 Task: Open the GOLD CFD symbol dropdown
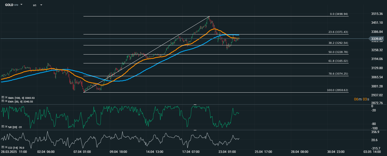pos(21,5)
